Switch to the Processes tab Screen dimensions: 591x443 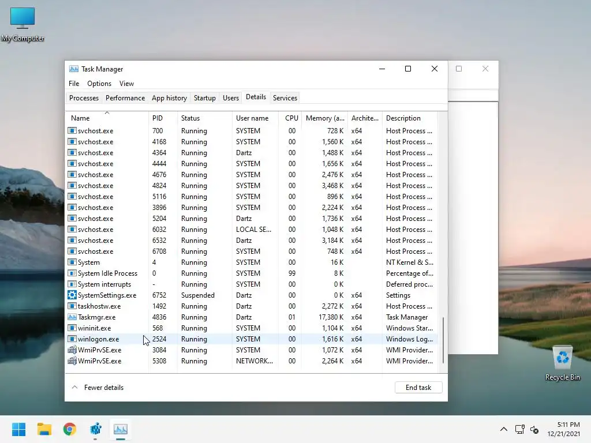tap(84, 98)
